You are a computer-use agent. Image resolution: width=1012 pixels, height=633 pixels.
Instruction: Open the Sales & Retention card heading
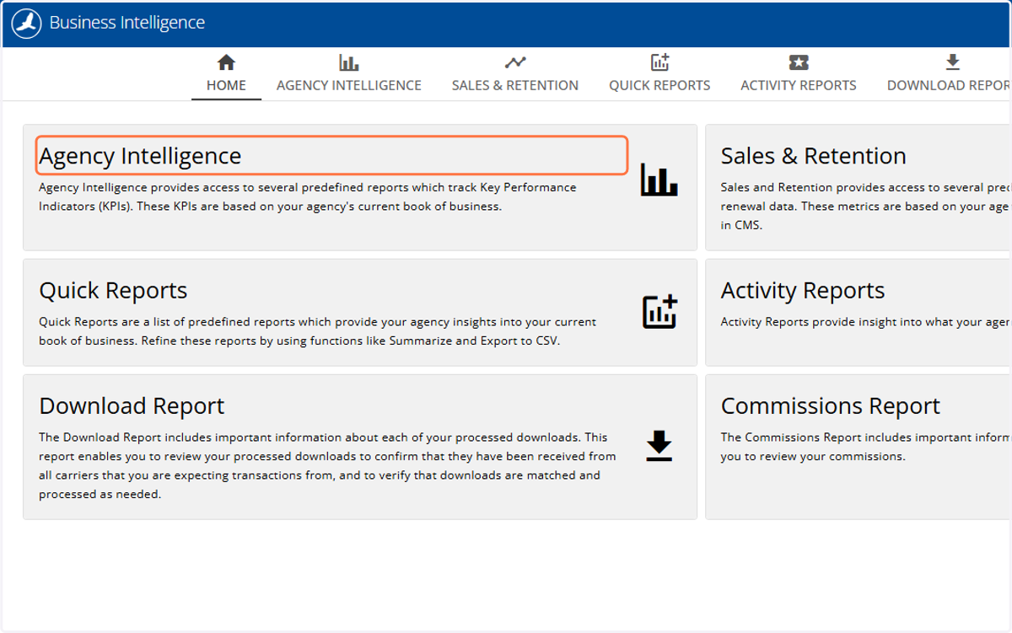tap(813, 156)
